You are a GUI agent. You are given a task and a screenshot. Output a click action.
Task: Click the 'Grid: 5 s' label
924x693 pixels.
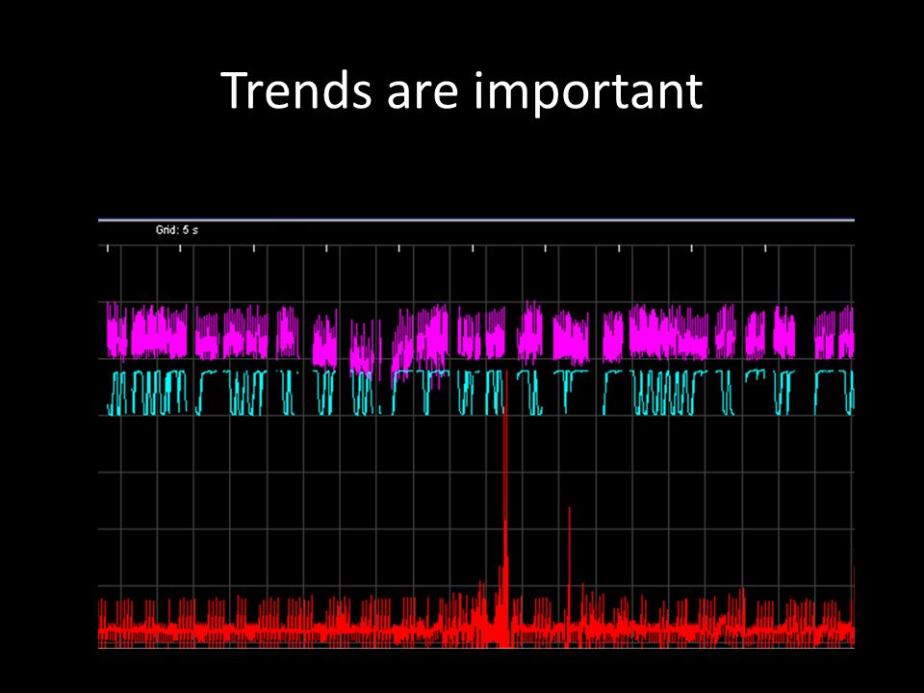pyautogui.click(x=177, y=230)
